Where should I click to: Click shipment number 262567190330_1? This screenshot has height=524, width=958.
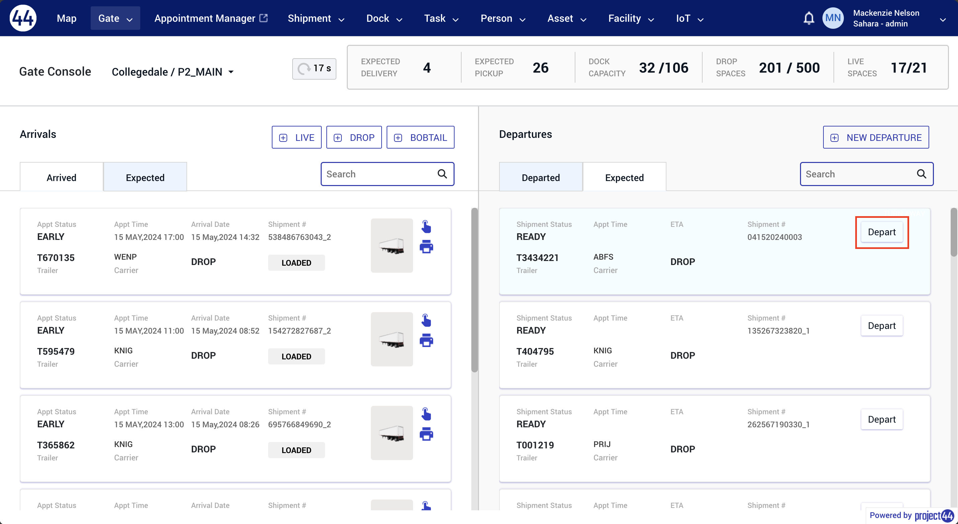779,424
